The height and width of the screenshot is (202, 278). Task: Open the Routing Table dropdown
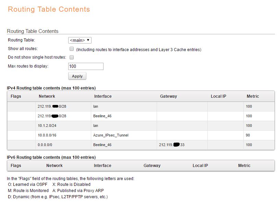(x=80, y=40)
